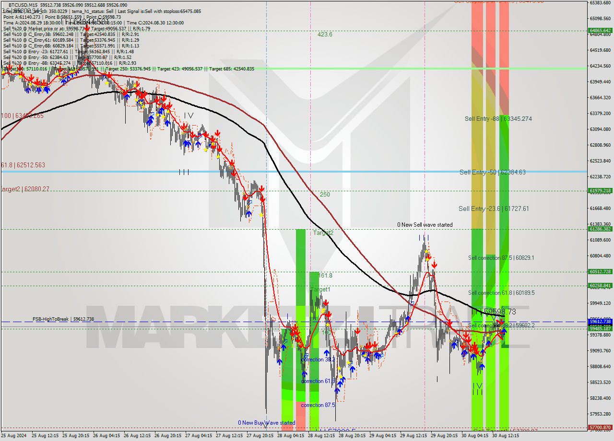Click the '61.8 | 62512.563' level label

click(23, 165)
